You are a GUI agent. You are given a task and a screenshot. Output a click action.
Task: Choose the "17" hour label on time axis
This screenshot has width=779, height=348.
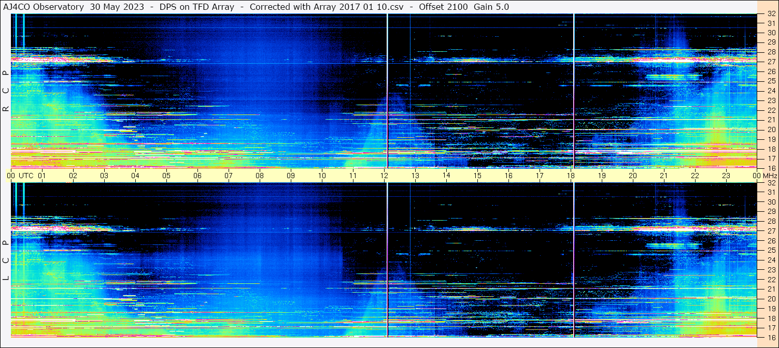pyautogui.click(x=540, y=176)
